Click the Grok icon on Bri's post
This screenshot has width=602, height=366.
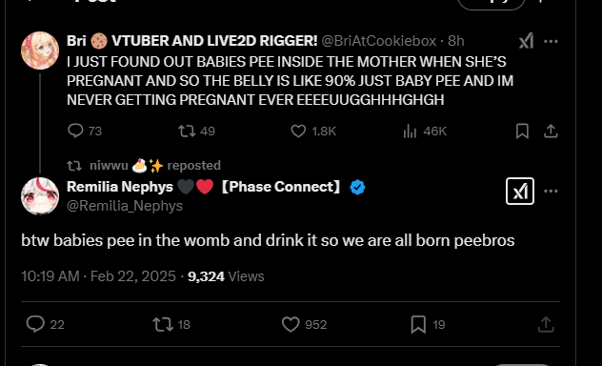[x=526, y=41]
